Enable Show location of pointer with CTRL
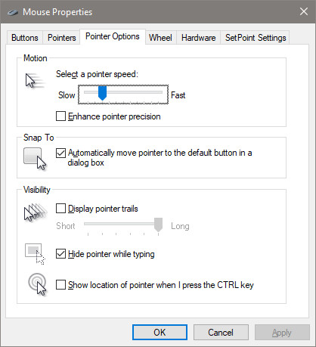The width and height of the screenshot is (316, 347). coord(60,285)
